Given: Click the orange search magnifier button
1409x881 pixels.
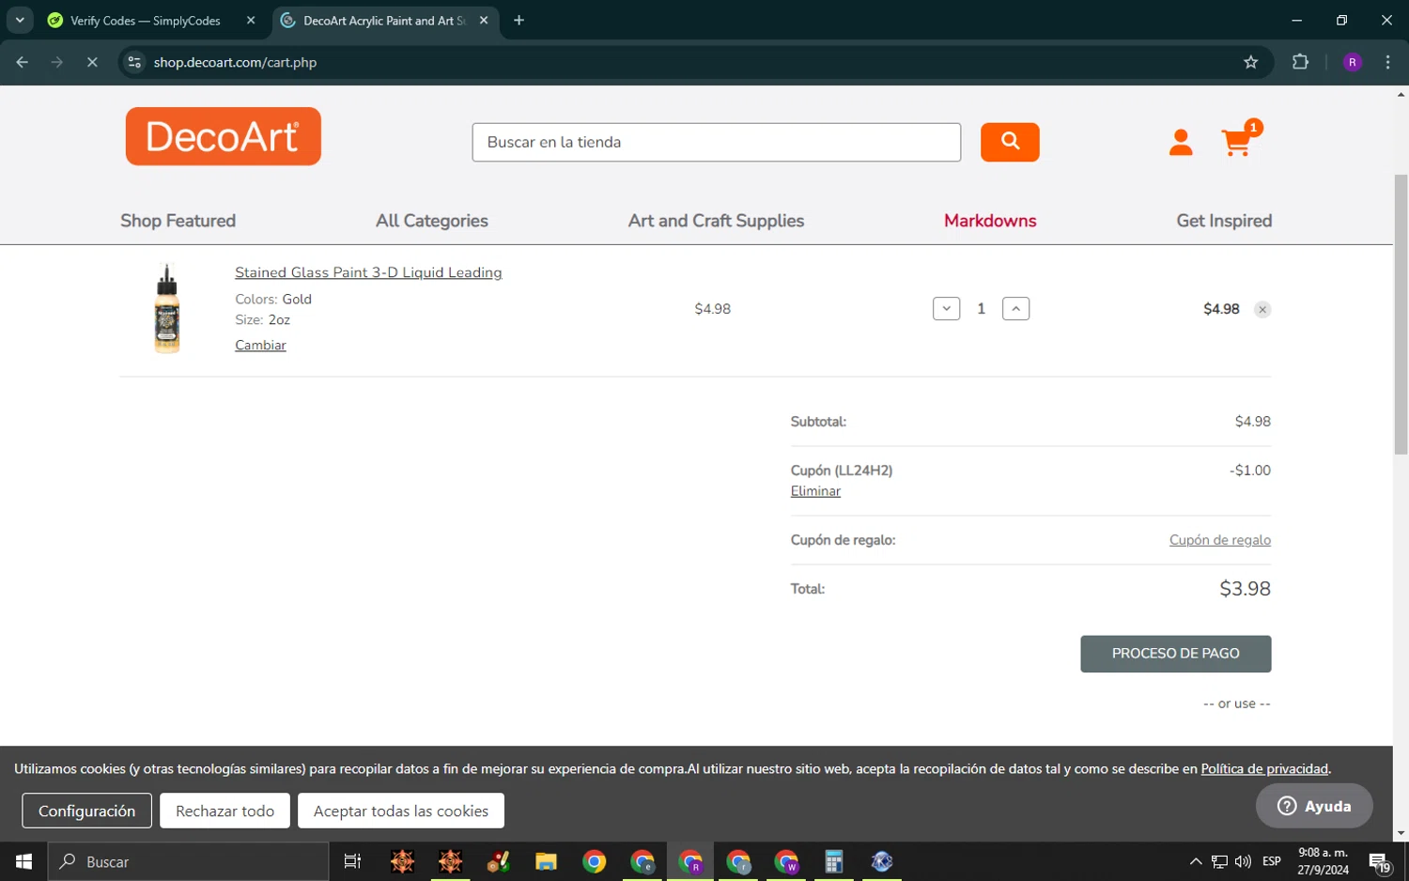Looking at the screenshot, I should click(x=1010, y=142).
